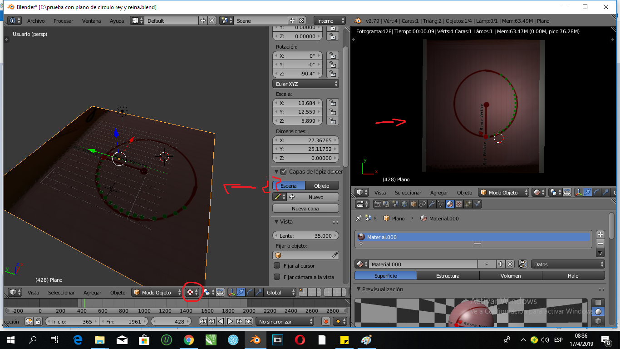Enable Fijar cámara a la vista
Image resolution: width=620 pixels, height=349 pixels.
(x=277, y=277)
